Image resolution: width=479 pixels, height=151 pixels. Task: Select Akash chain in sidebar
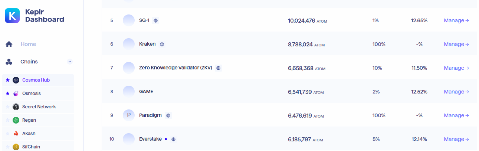click(29, 134)
